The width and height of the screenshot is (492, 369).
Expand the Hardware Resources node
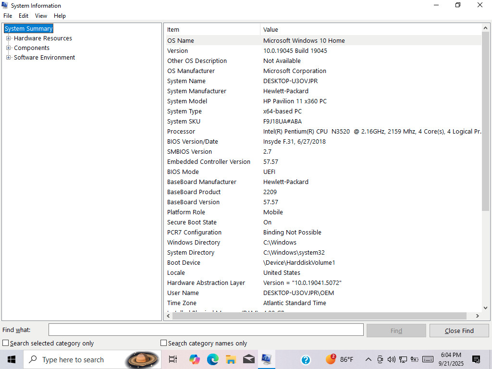coord(9,38)
